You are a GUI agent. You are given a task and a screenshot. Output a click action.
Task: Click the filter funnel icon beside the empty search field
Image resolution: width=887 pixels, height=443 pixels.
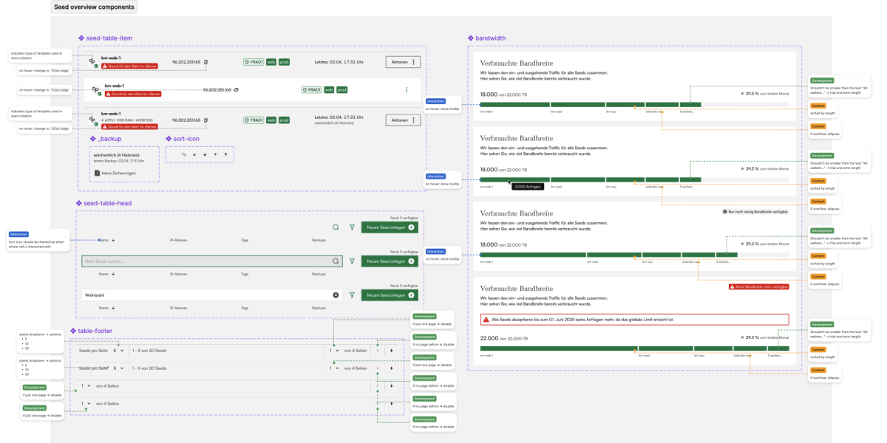(352, 261)
